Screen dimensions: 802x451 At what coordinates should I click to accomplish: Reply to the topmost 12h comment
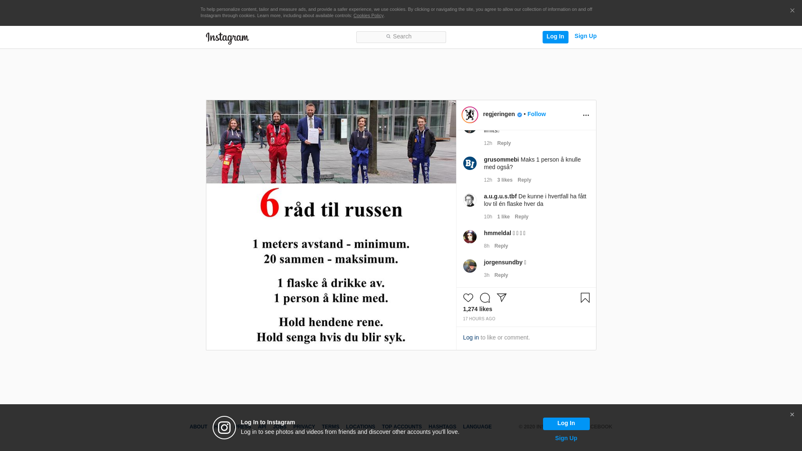[x=504, y=143]
